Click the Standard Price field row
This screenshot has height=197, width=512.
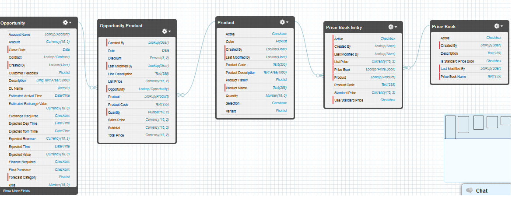tap(365, 93)
